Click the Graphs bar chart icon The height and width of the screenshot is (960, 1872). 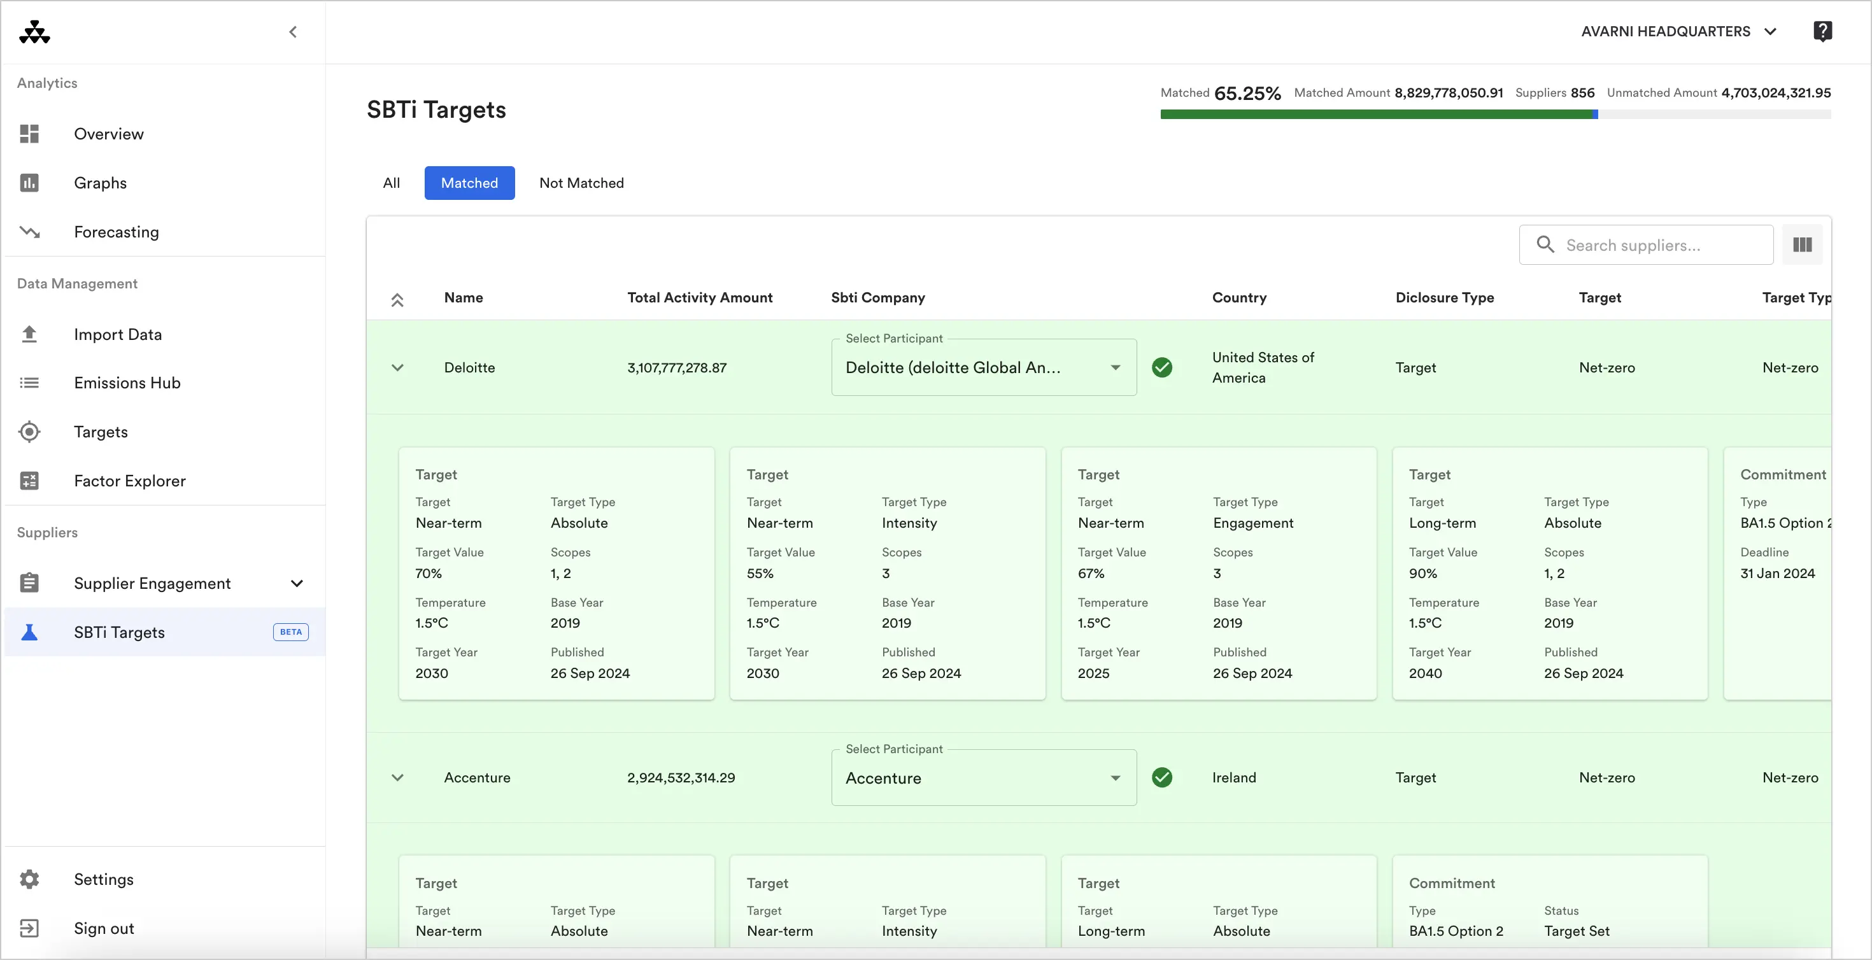pos(29,183)
